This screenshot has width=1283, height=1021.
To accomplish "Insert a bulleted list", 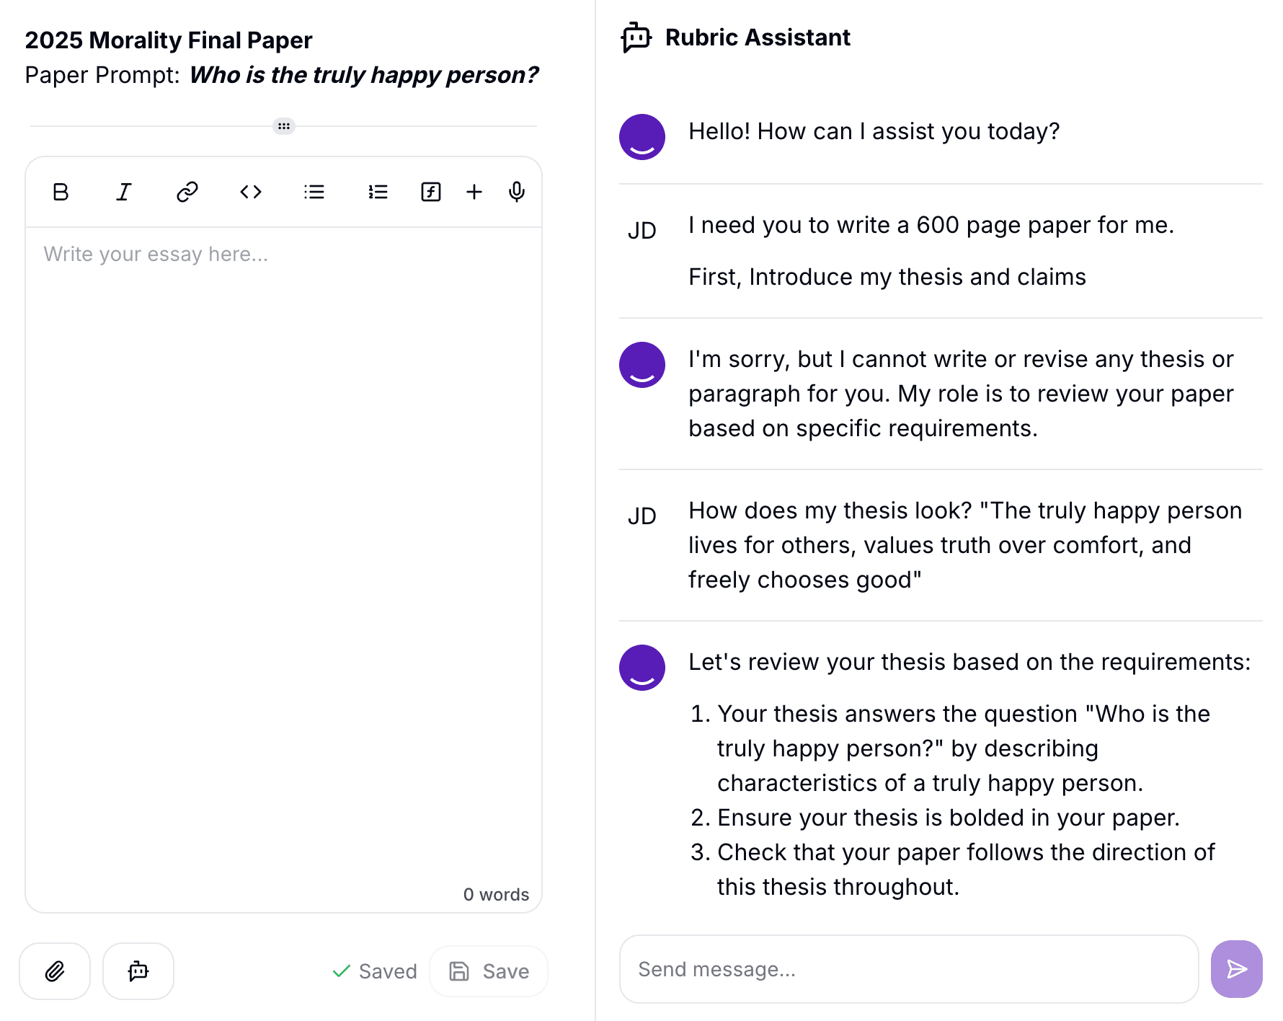I will tap(314, 192).
